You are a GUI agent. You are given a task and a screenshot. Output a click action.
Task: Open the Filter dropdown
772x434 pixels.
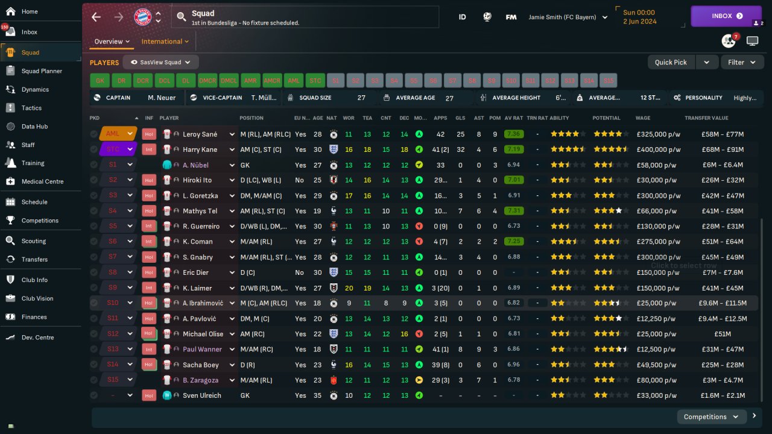742,62
